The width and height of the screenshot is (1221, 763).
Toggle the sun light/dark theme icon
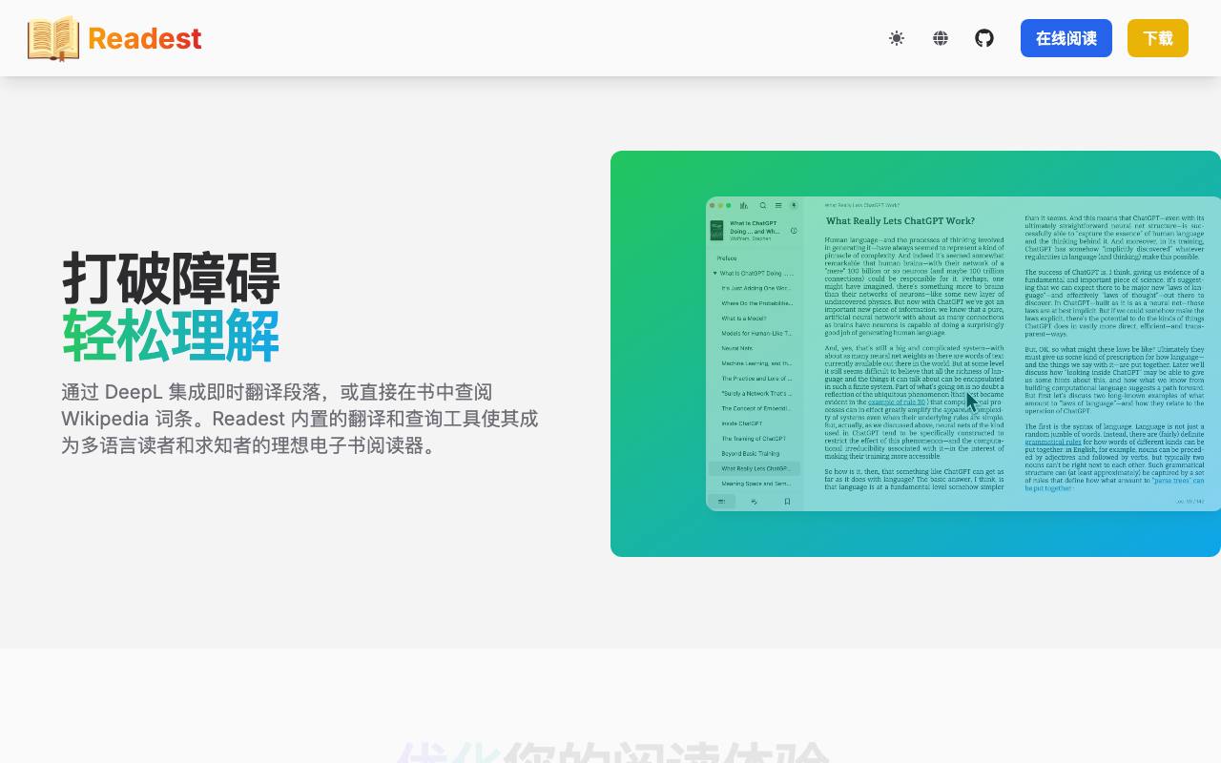pyautogui.click(x=897, y=38)
